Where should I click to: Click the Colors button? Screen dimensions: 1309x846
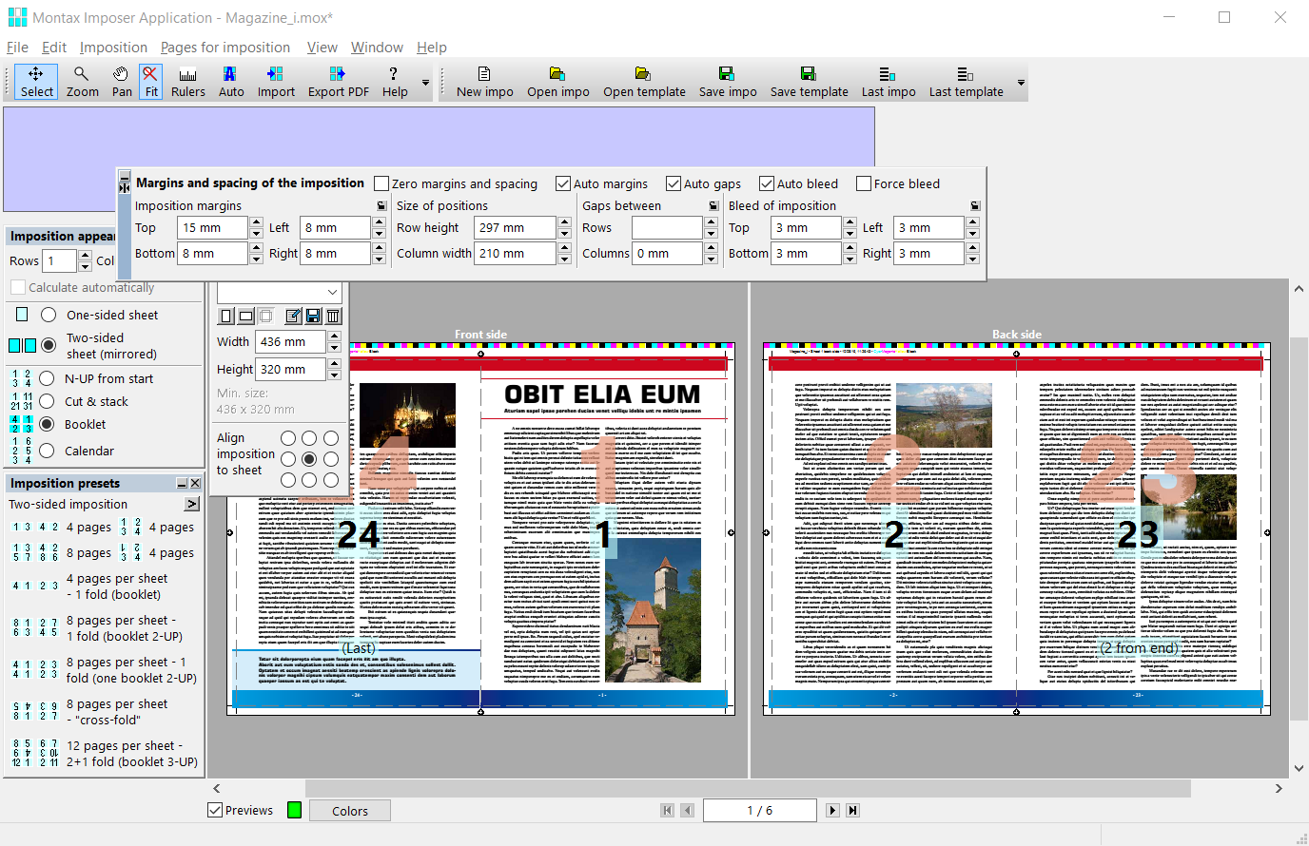pos(350,811)
